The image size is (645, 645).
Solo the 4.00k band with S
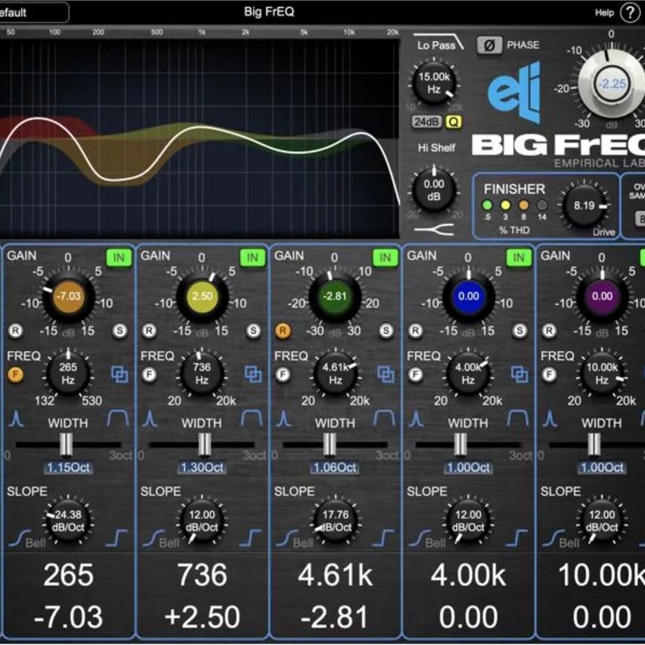tap(520, 330)
